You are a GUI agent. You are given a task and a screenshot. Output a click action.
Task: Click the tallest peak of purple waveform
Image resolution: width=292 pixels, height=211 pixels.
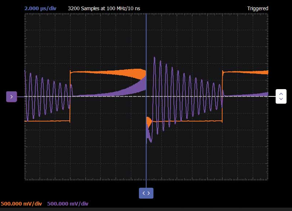tap(155, 58)
